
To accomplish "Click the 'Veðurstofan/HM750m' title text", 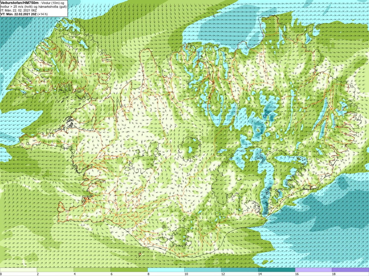I will click(20, 3).
